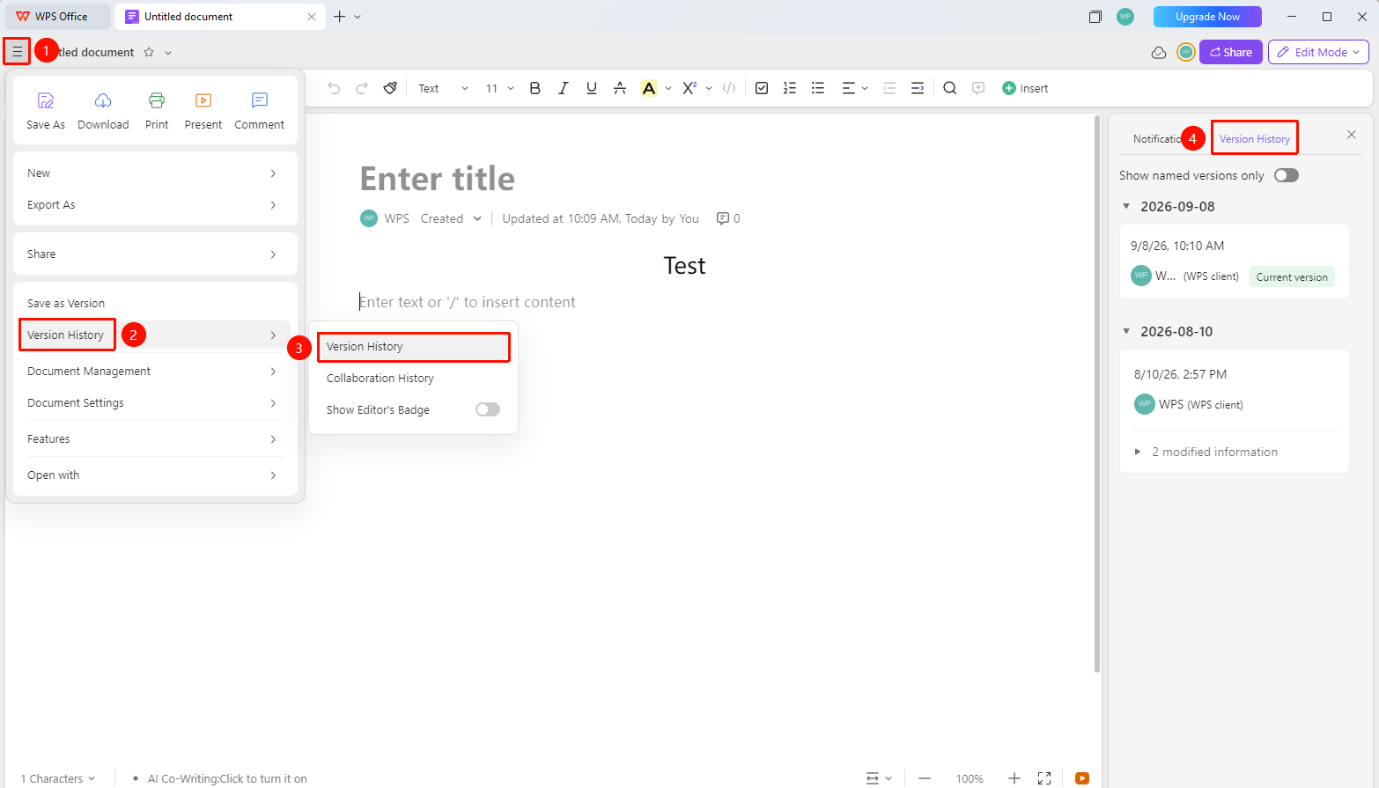
Task: Select Collaboration History
Action: coord(413,379)
